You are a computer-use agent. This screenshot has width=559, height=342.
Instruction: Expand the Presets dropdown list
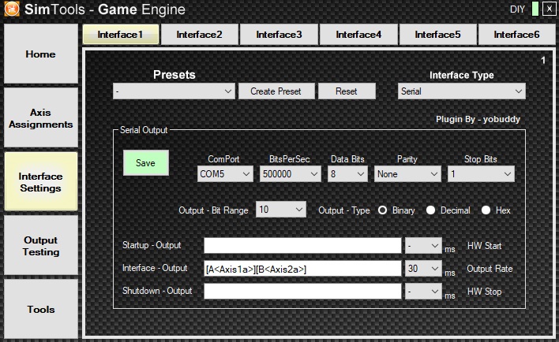point(174,91)
